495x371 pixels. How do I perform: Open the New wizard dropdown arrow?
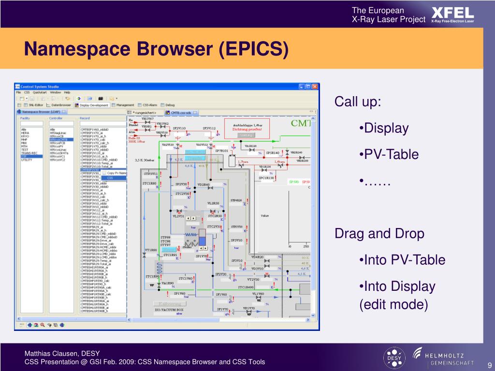click(27, 99)
